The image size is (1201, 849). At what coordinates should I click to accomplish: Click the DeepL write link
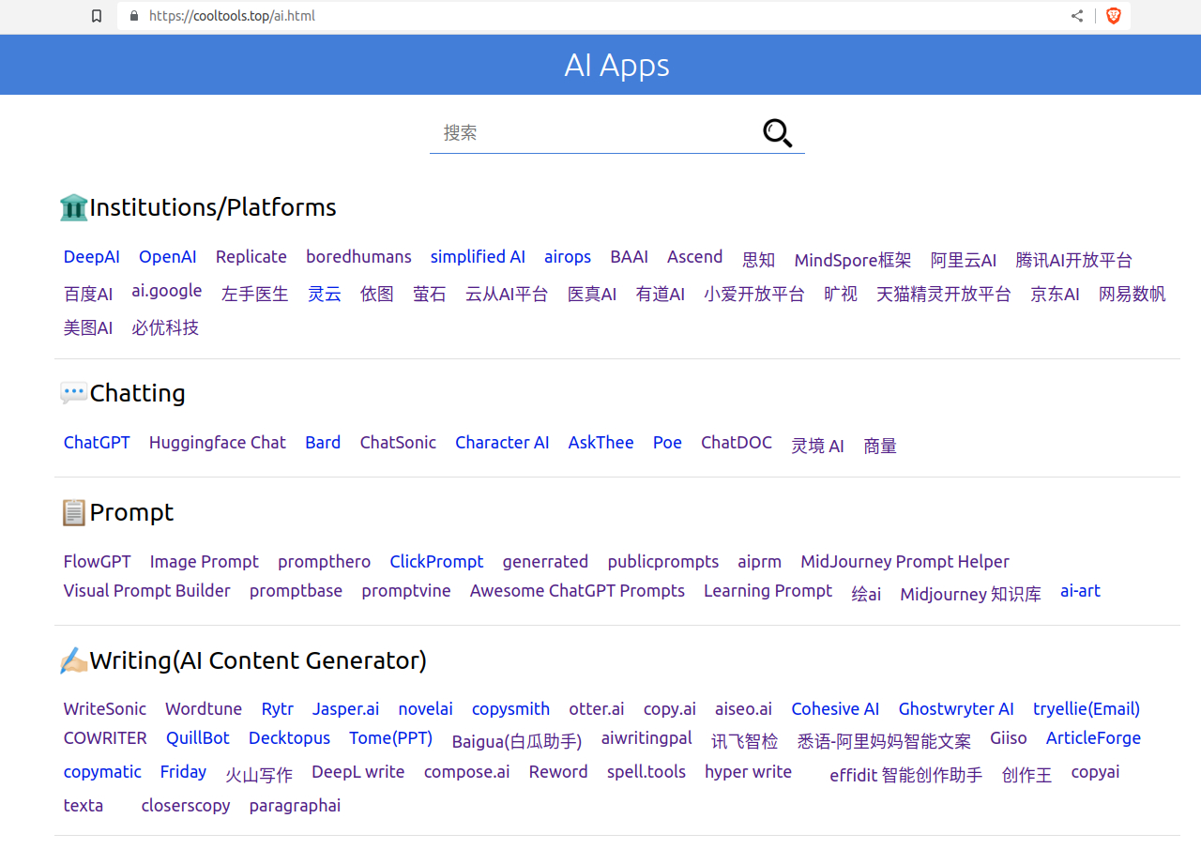(357, 772)
